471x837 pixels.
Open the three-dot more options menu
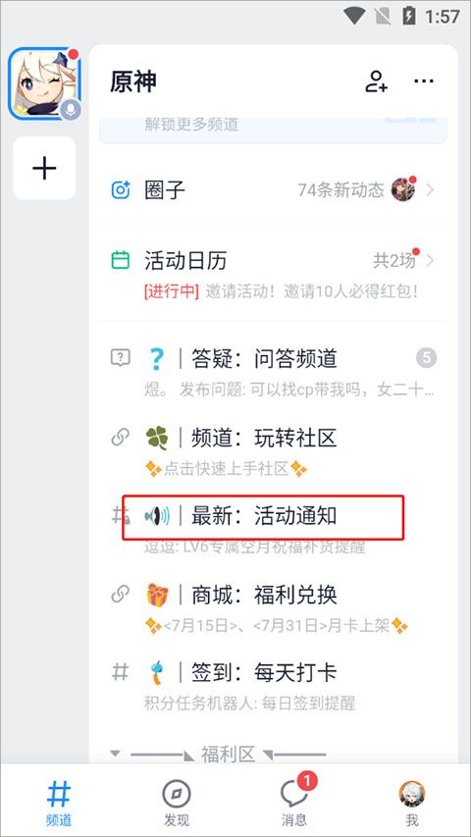(x=424, y=81)
